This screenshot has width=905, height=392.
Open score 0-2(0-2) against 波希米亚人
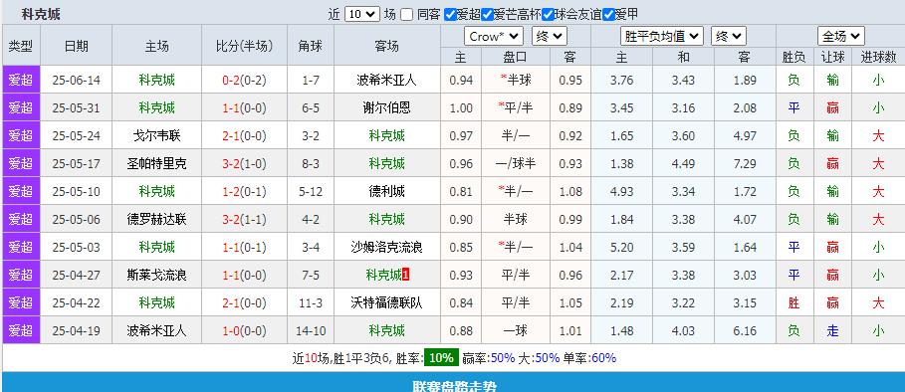(x=244, y=81)
